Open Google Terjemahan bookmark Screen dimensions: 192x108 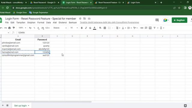[x=39, y=13]
